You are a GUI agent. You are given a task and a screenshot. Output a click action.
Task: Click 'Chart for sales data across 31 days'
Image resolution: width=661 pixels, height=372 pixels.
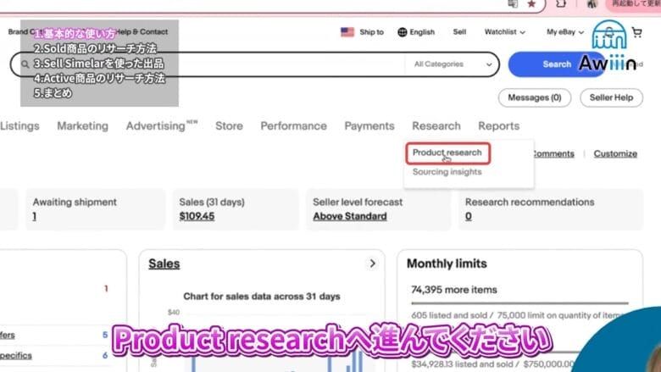262,297
